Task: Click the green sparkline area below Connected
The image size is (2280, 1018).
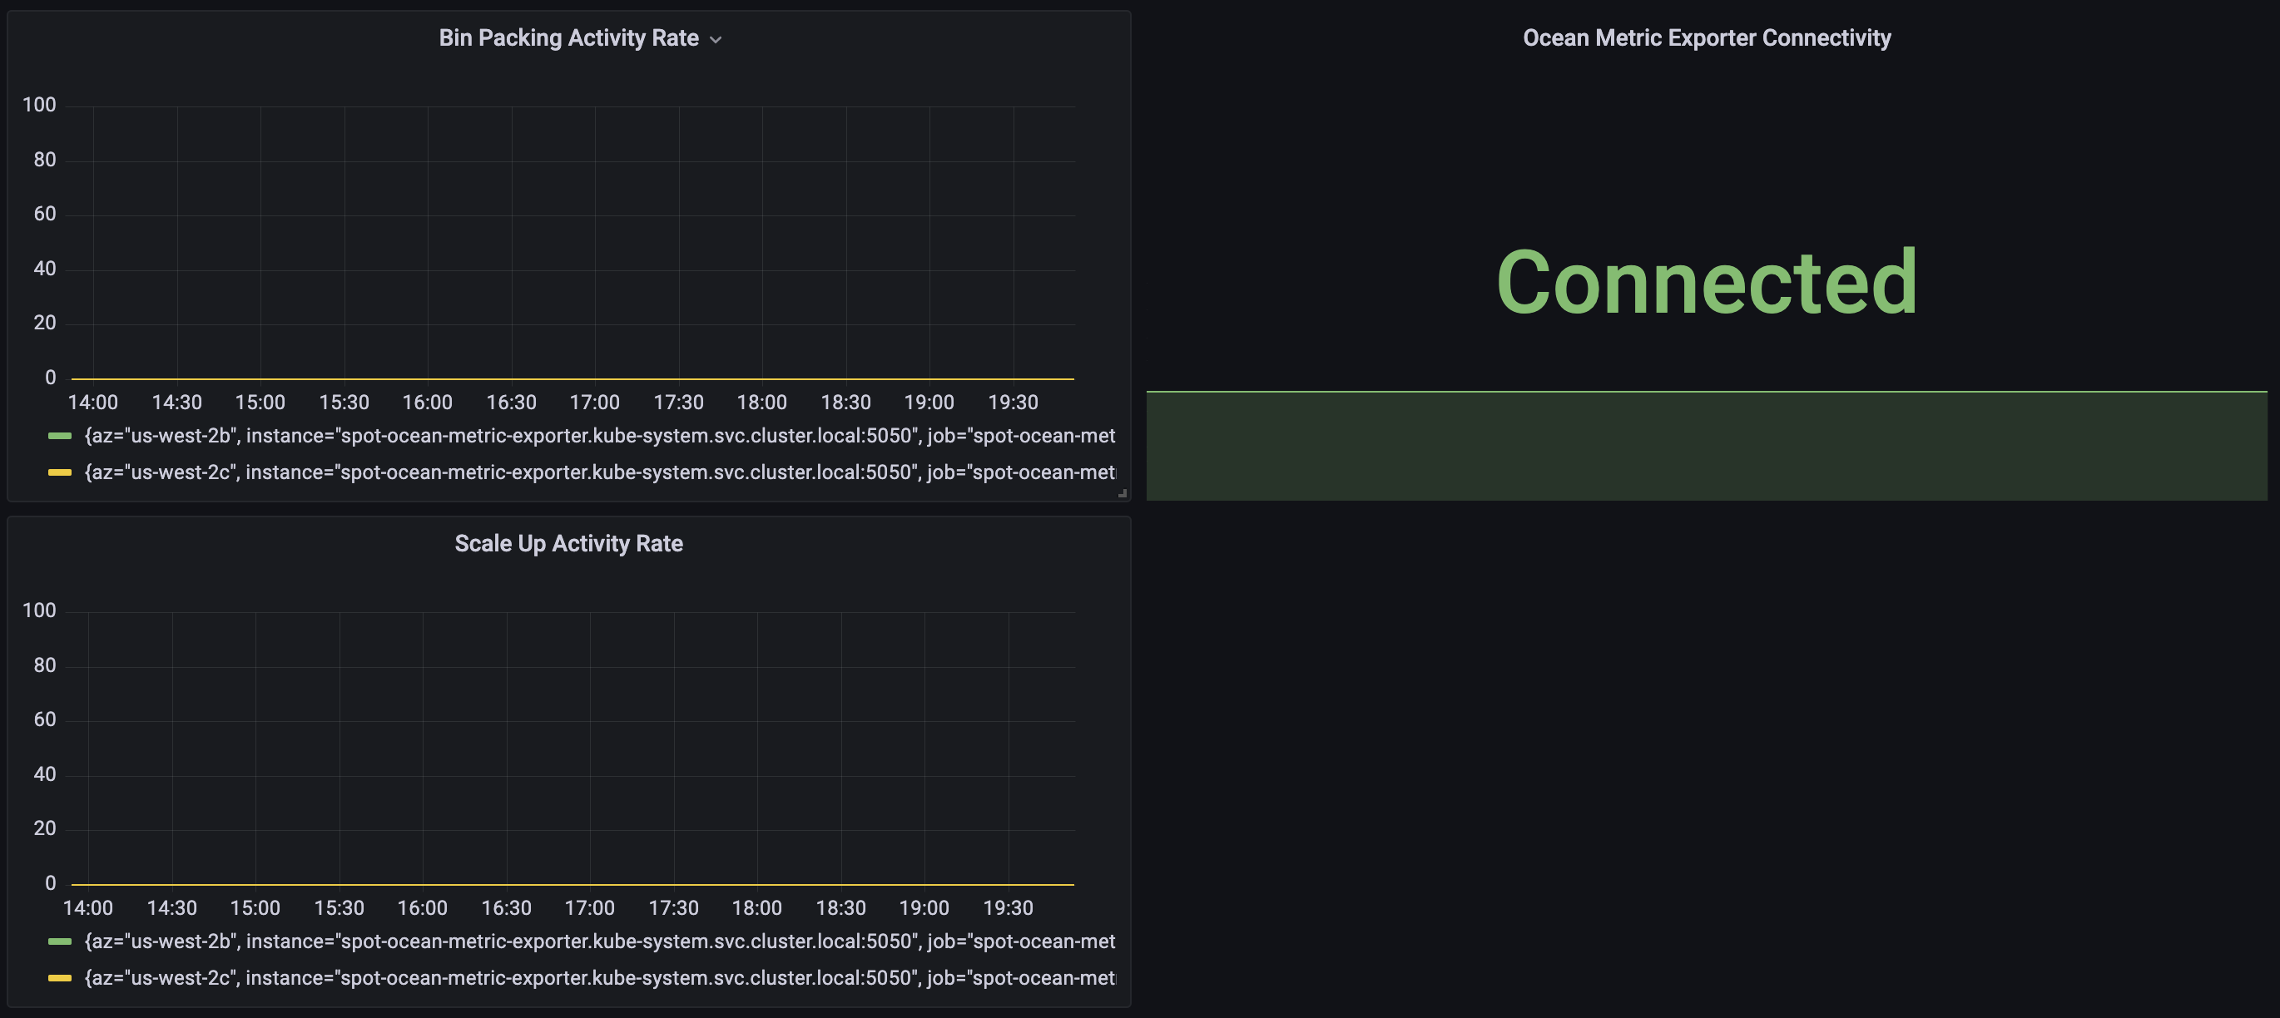Action: [1706, 445]
